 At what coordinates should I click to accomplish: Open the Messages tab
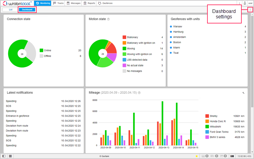tap(74, 3)
